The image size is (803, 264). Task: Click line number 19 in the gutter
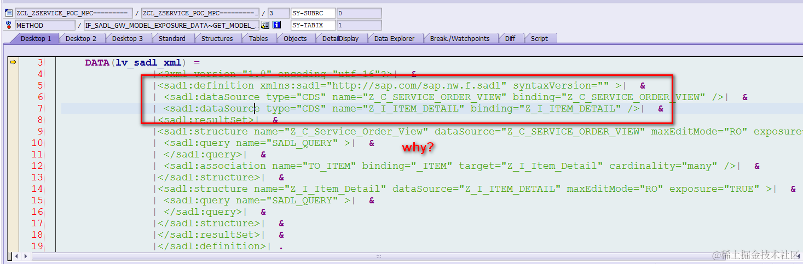tap(37, 247)
